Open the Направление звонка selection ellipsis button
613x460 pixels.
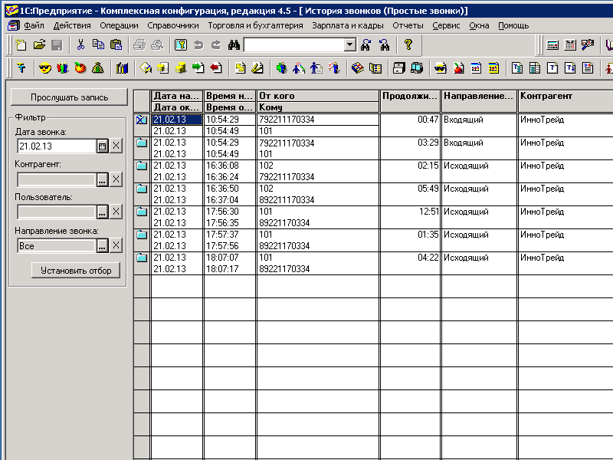103,246
